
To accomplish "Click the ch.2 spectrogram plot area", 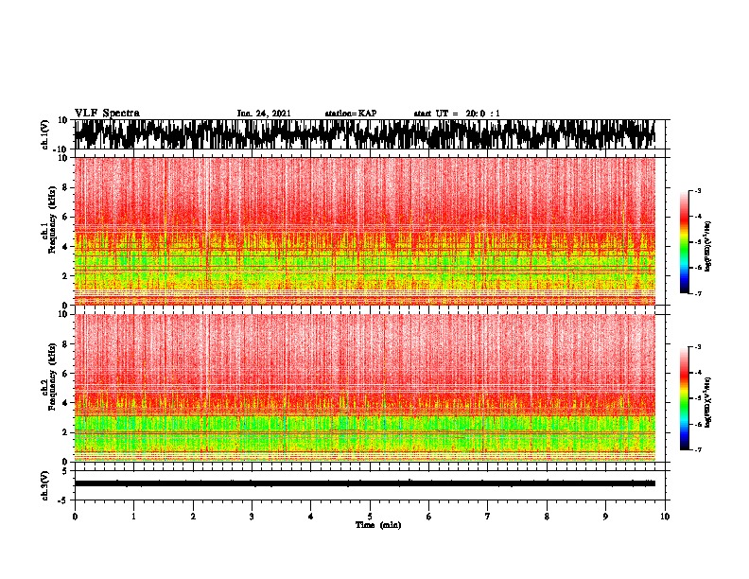I will [x=365, y=388].
